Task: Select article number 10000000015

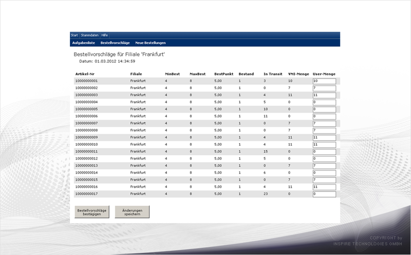Action: pos(86,180)
